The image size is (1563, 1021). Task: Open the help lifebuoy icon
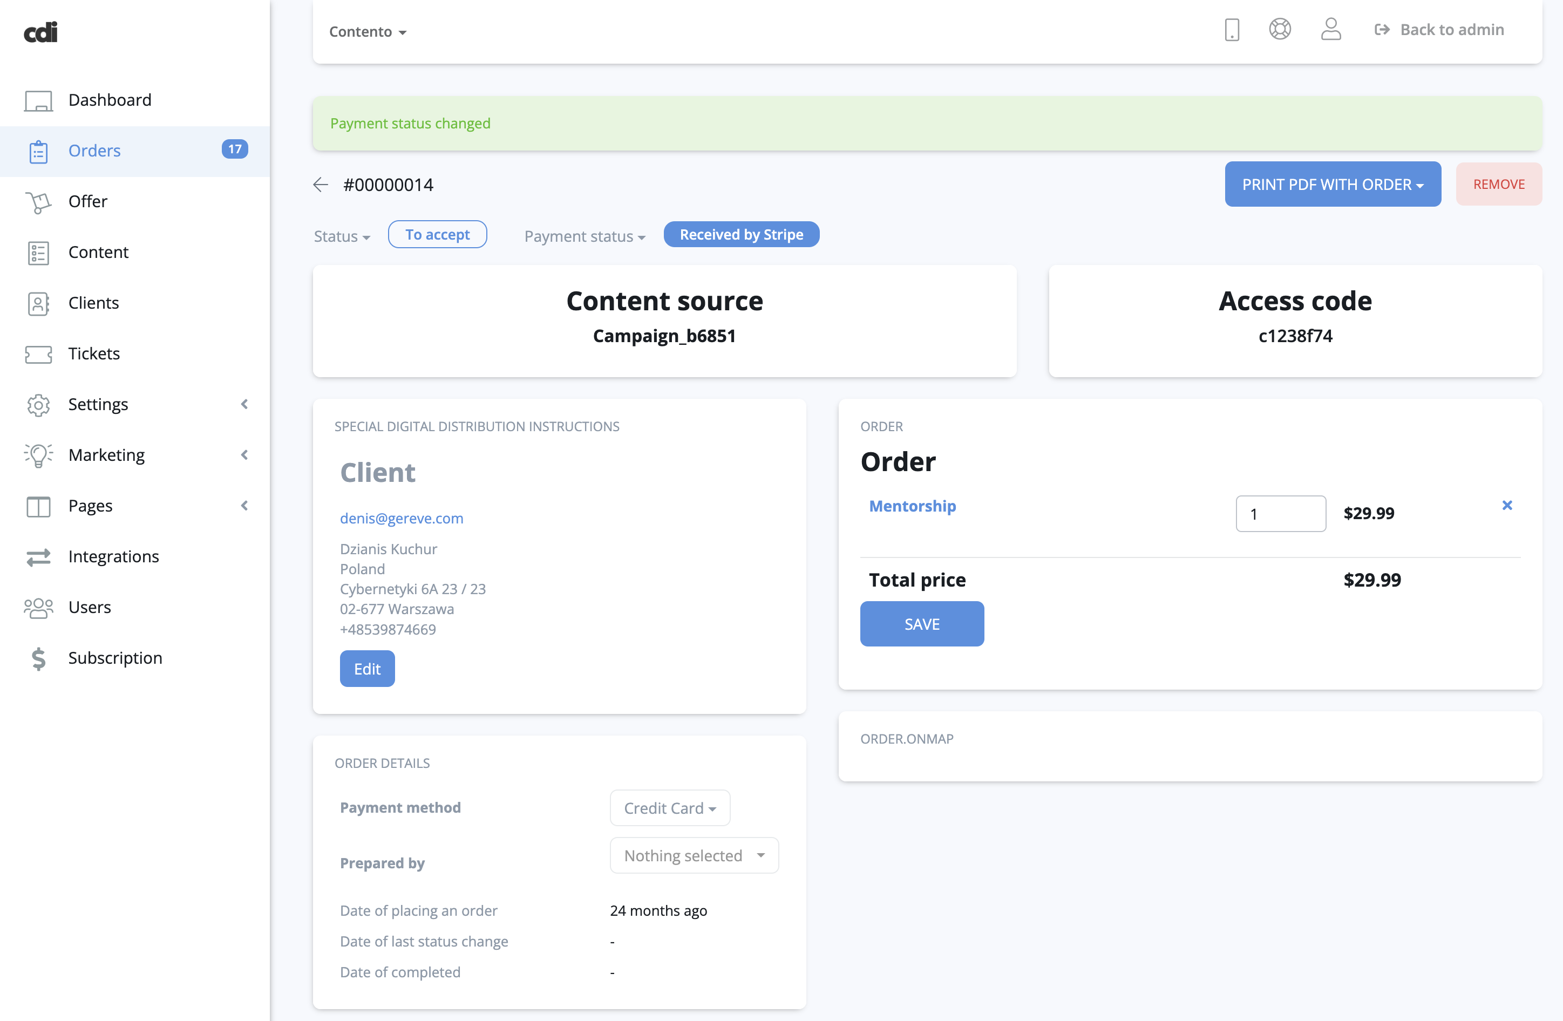[x=1279, y=30]
